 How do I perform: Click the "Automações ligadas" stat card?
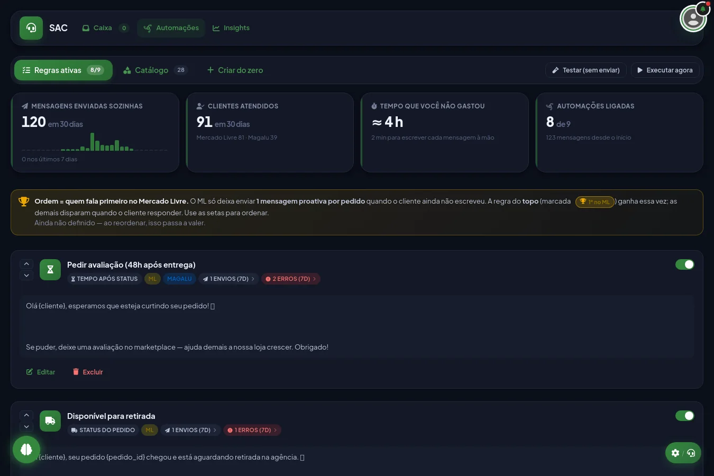click(619, 133)
